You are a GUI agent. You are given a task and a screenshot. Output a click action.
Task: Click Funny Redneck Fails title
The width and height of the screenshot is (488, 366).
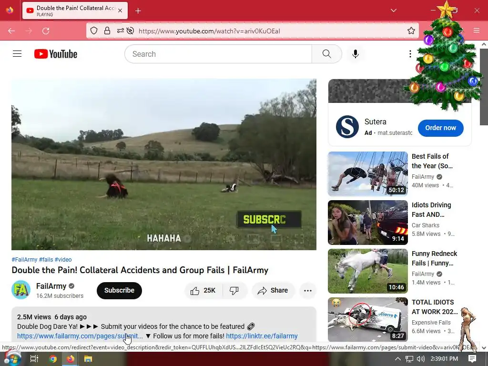(x=435, y=258)
